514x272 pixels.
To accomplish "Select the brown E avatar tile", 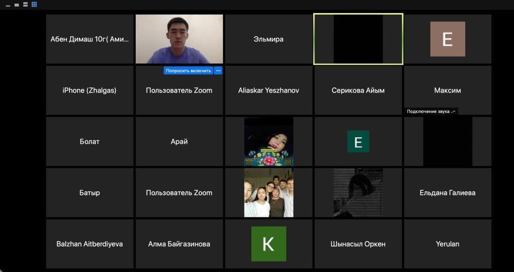I will [448, 39].
